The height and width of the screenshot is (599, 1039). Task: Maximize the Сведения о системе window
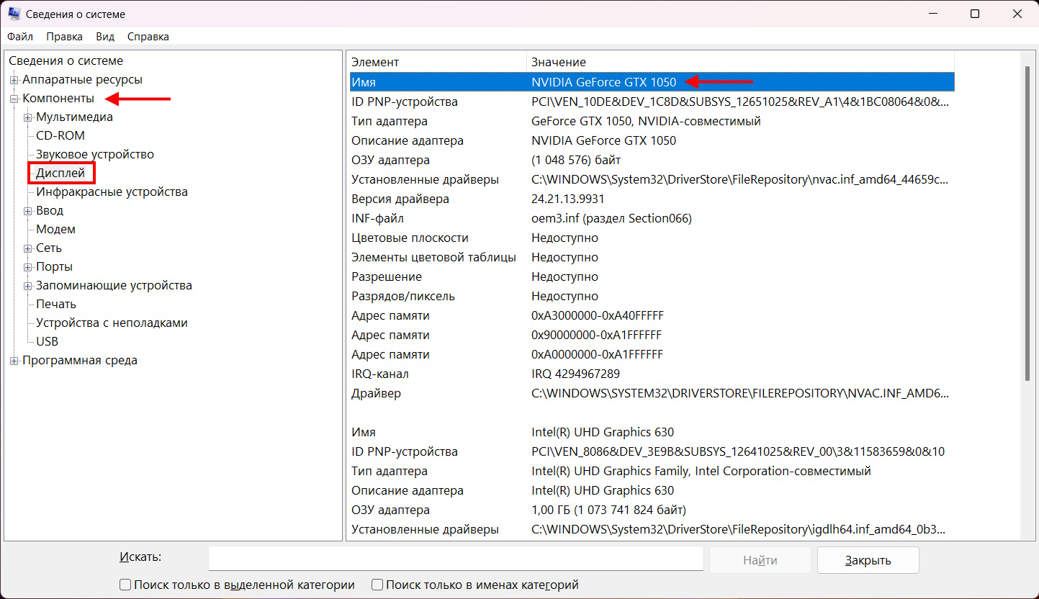point(975,14)
